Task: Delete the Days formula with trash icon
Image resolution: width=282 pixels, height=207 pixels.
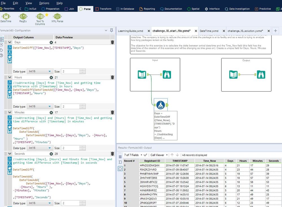Action: click(112, 42)
